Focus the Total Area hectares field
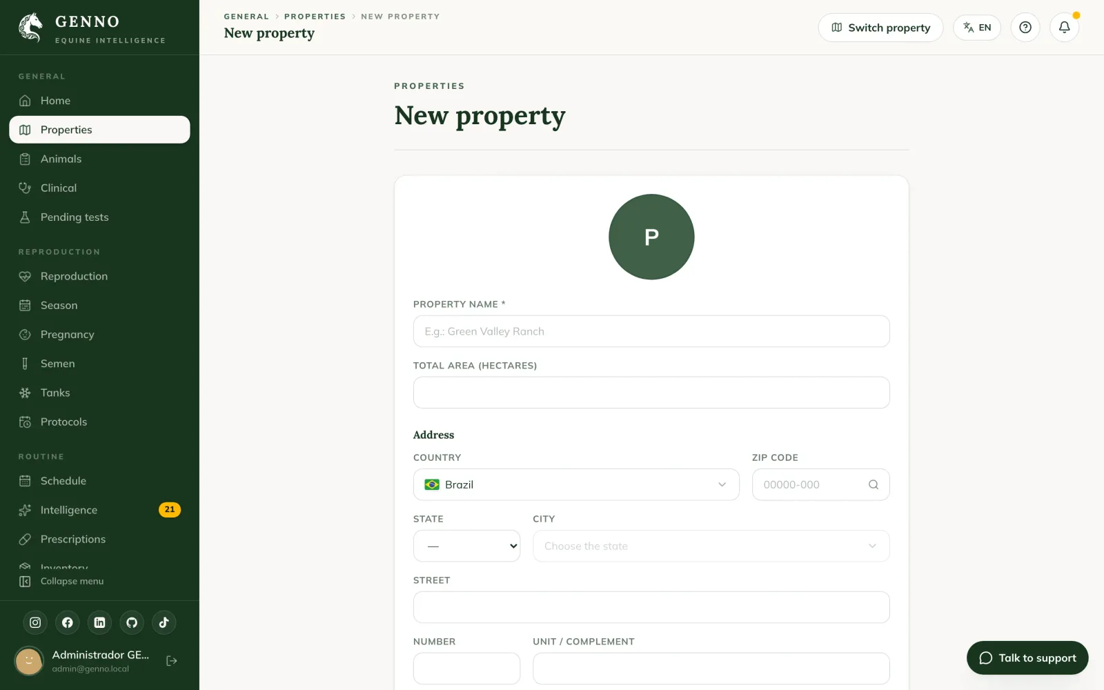This screenshot has height=690, width=1104. pyautogui.click(x=651, y=393)
